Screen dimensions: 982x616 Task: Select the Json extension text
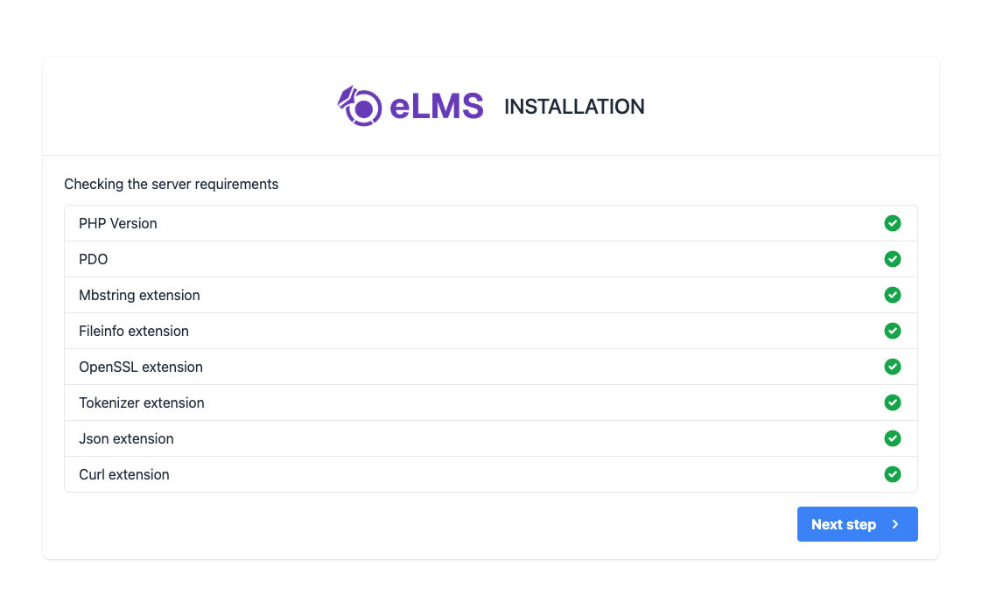pos(127,439)
